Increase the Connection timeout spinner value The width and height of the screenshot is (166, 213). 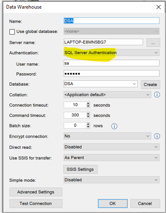(88, 103)
